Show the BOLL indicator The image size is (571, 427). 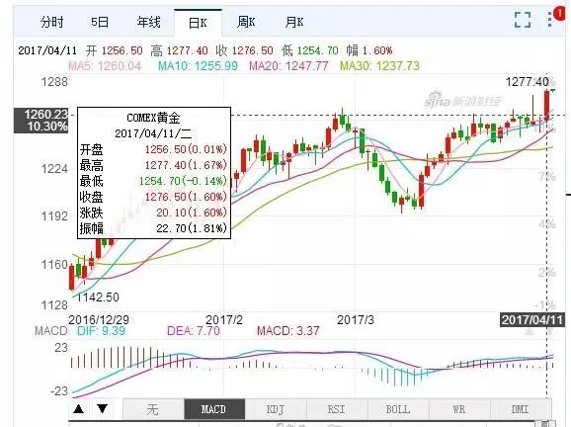[x=398, y=409]
